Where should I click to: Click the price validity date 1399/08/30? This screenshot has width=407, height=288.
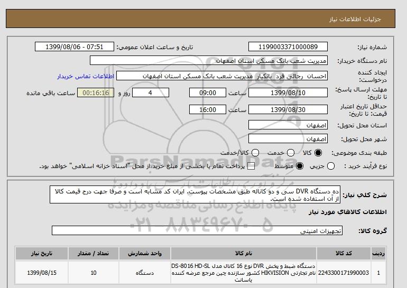point(288,110)
